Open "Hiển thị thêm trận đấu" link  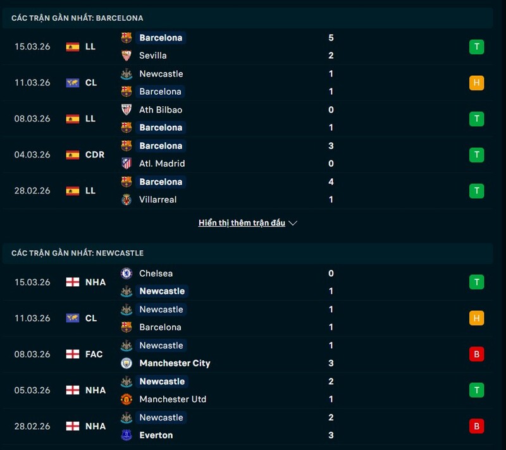242,223
